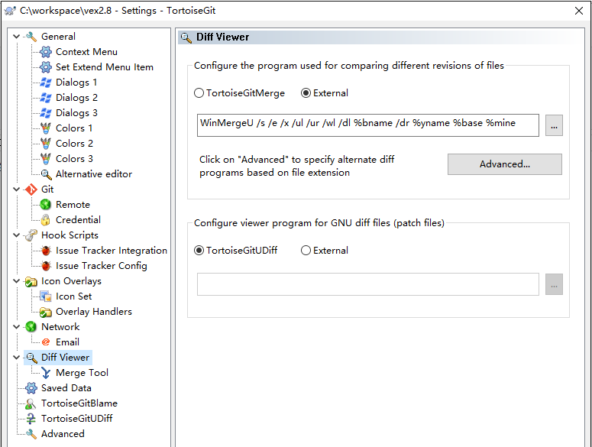The image size is (592, 447).
Task: Click the empty patch viewer path field
Action: [x=368, y=284]
